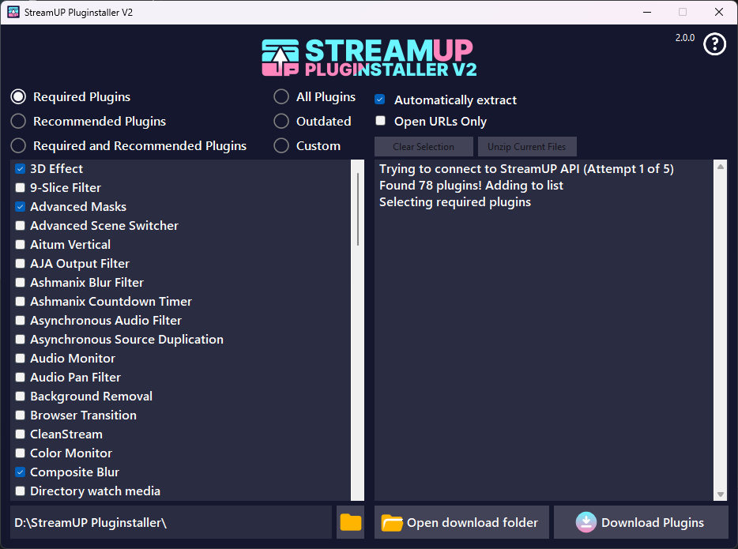This screenshot has height=549, width=738.
Task: Click the 2.0.0 version label
Action: point(685,38)
